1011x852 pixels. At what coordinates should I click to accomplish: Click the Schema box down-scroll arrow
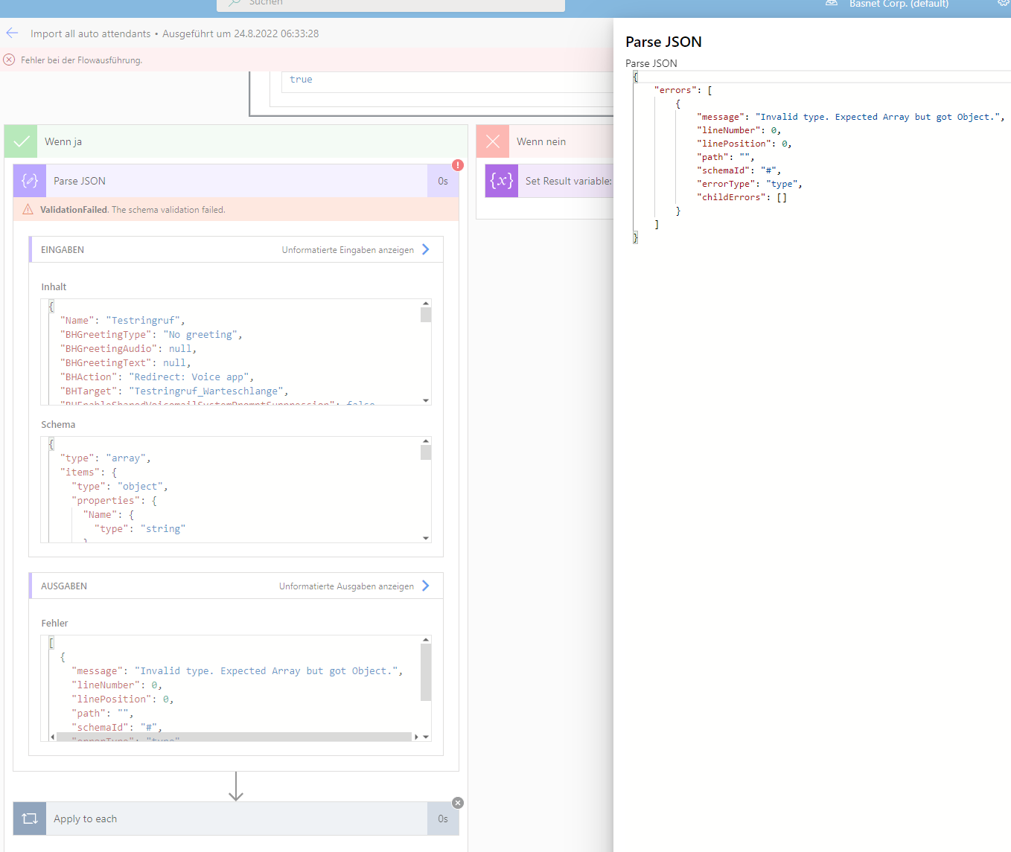[x=426, y=538]
